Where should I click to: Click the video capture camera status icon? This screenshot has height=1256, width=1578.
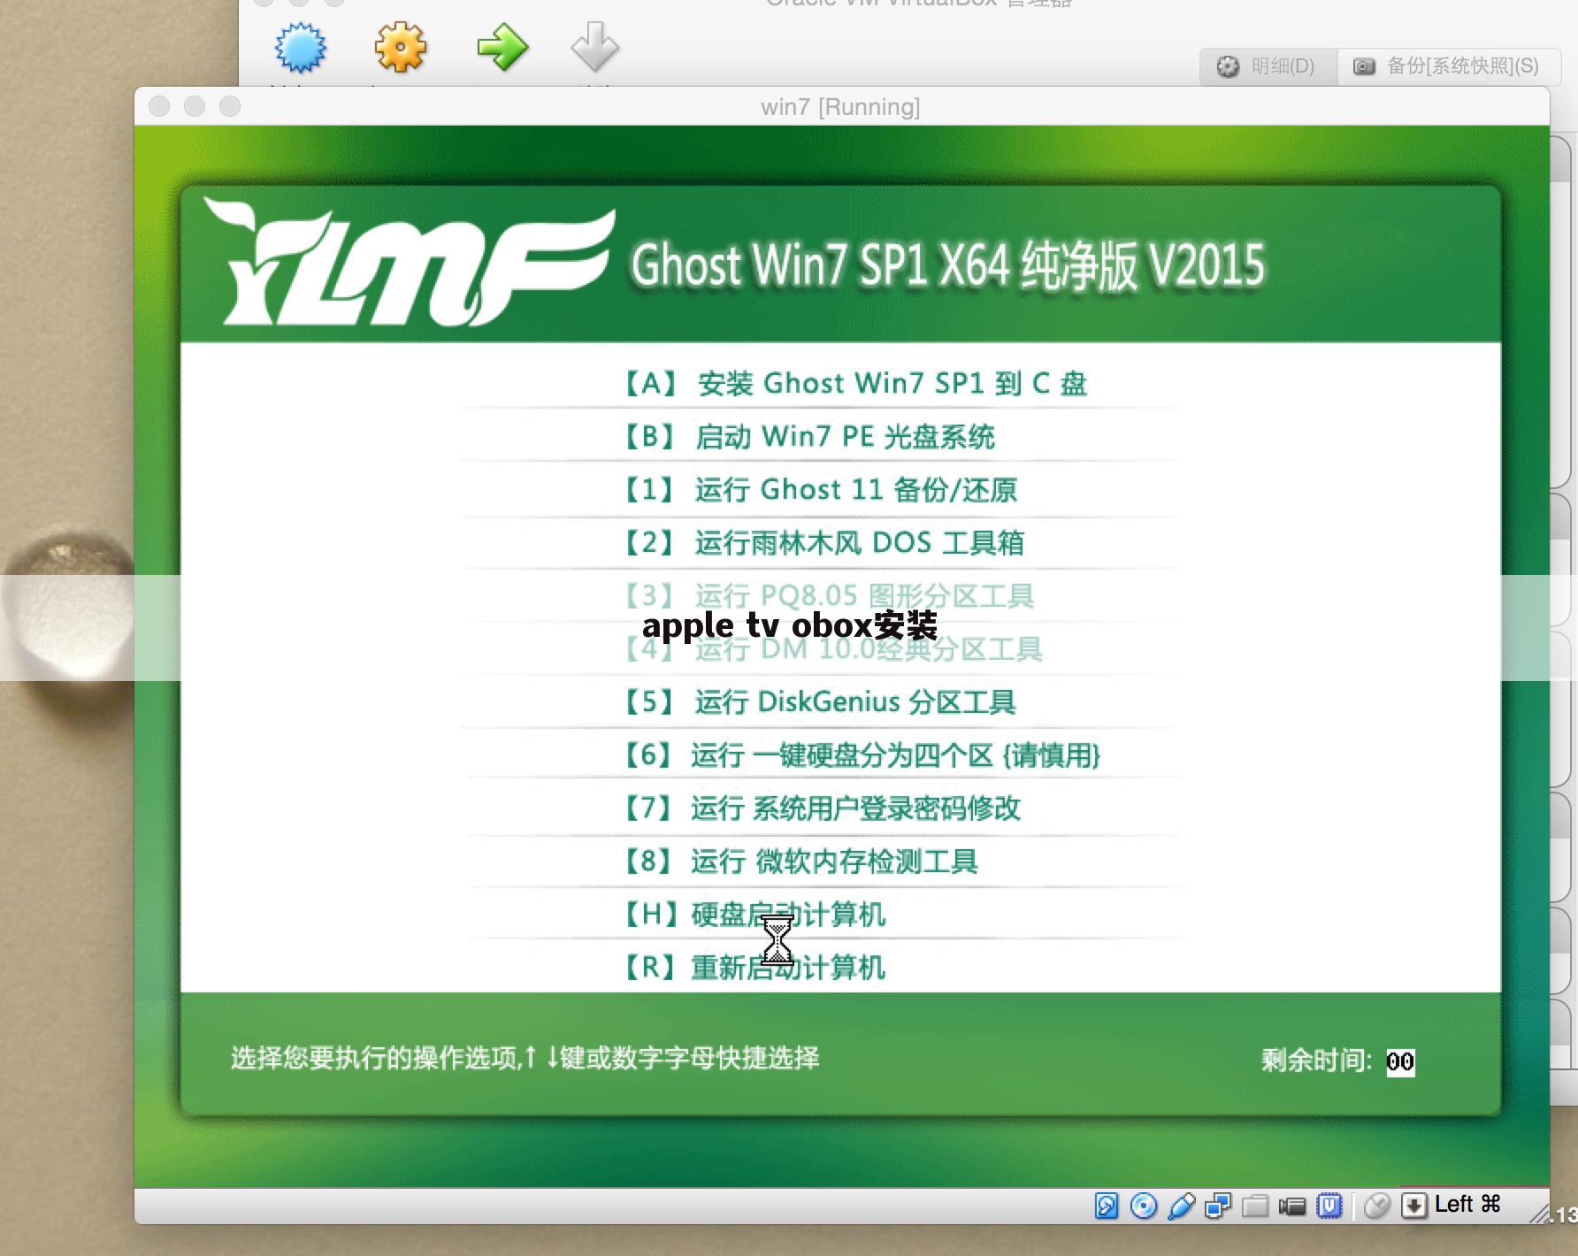pyautogui.click(x=1293, y=1205)
